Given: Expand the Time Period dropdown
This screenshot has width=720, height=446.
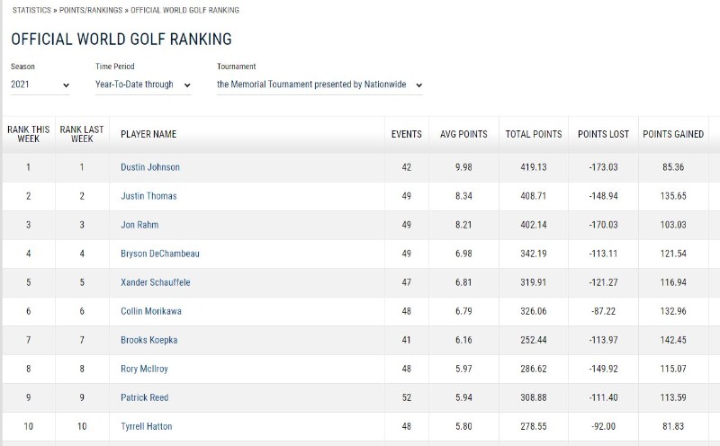Looking at the screenshot, I should pos(143,85).
